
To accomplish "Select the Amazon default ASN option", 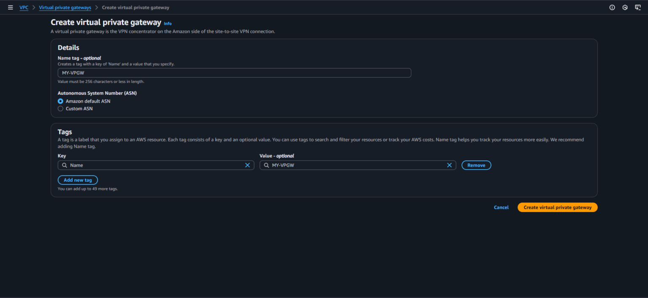I will pyautogui.click(x=61, y=101).
